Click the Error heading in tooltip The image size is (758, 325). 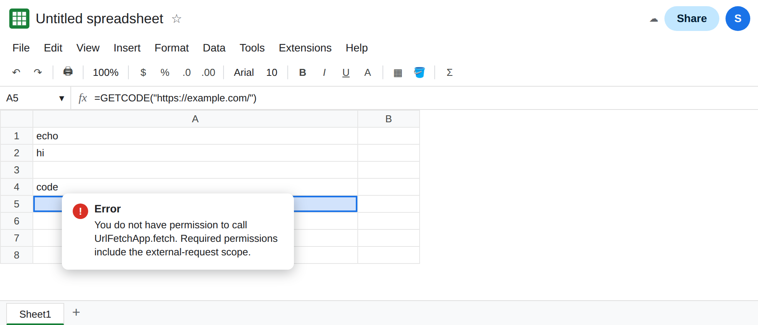(108, 209)
